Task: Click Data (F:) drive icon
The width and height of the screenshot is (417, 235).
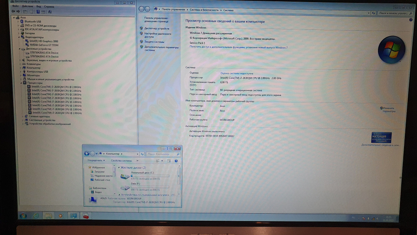Action: coord(125,188)
